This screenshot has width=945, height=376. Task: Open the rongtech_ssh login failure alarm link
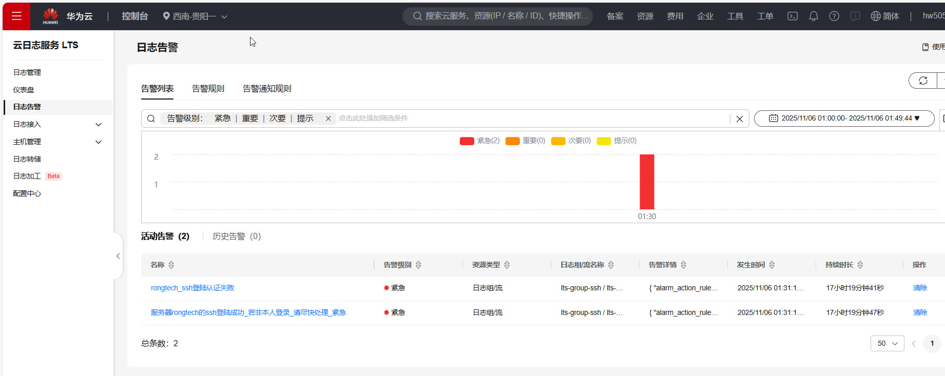(192, 288)
